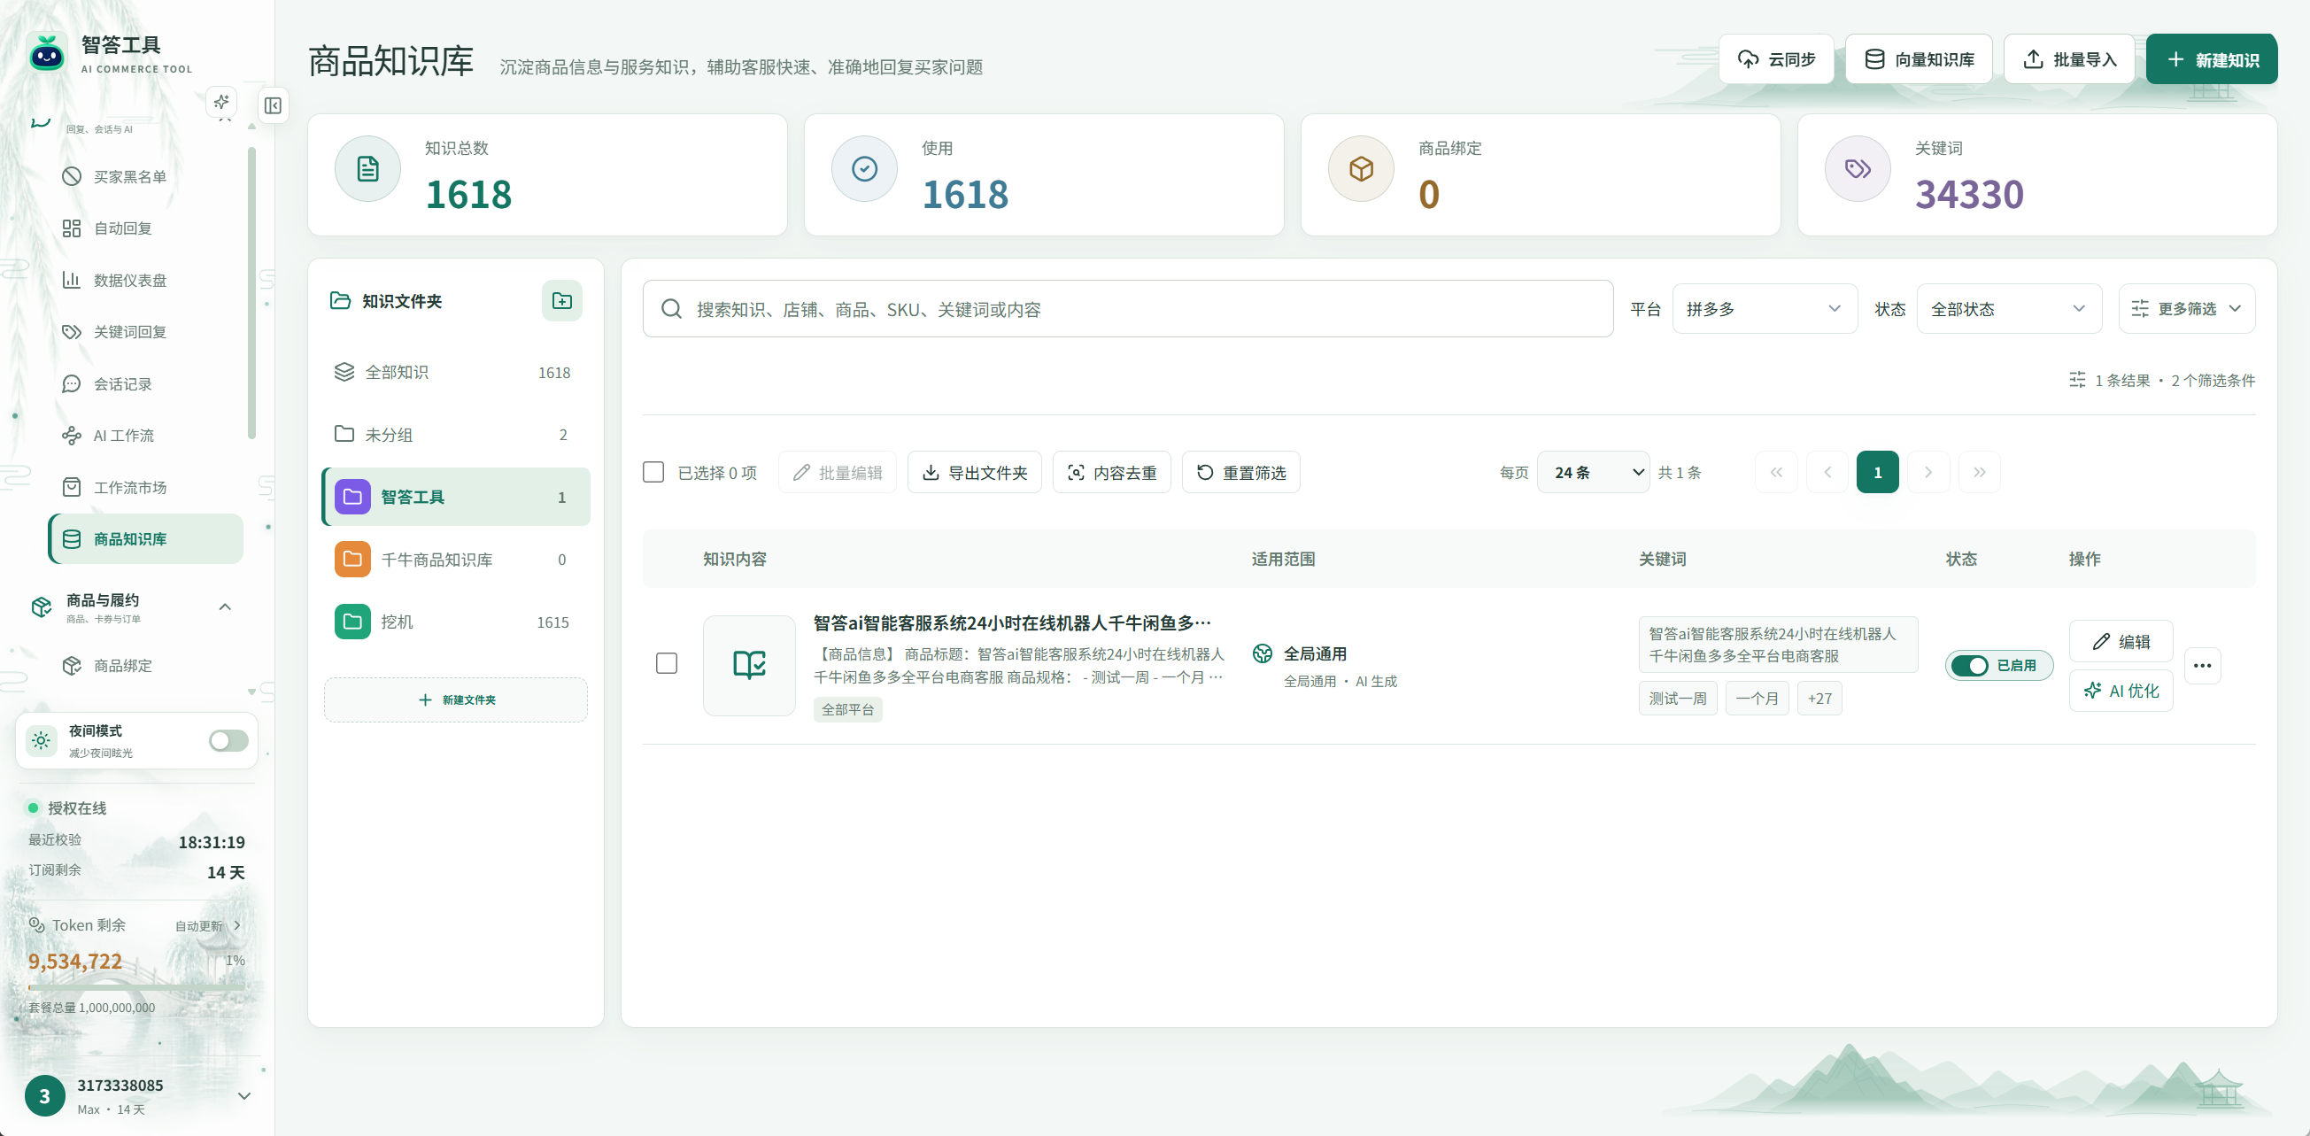Click the Token usage progress bar
The width and height of the screenshot is (2310, 1136).
(136, 987)
